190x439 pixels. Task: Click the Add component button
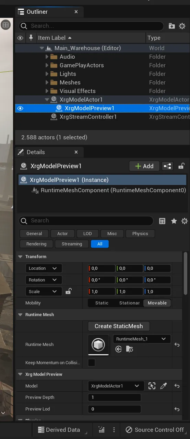(x=144, y=166)
